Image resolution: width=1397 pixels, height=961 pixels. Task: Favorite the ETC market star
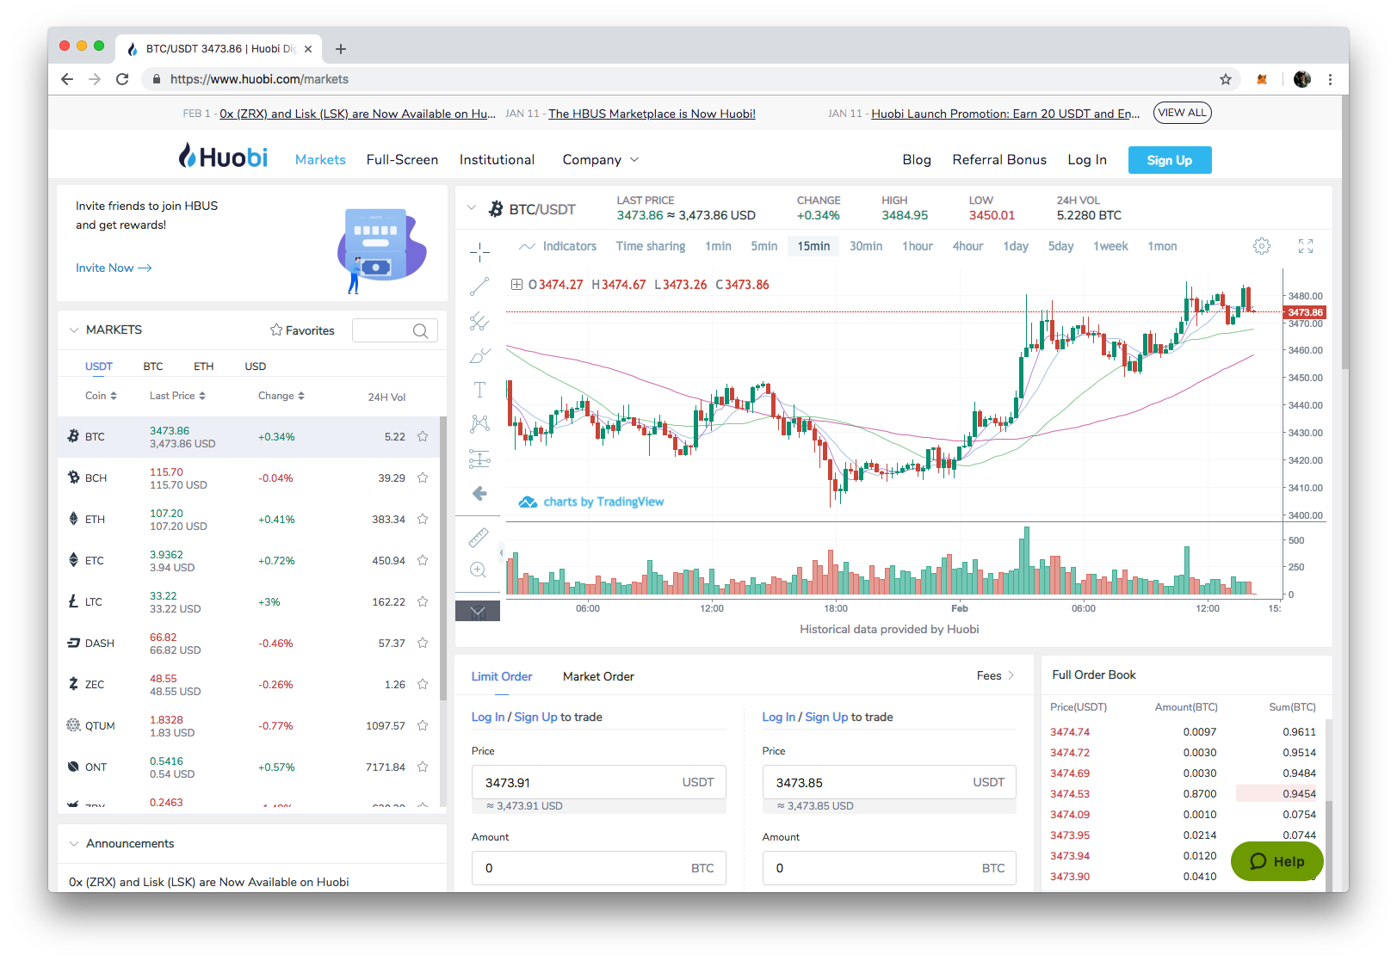point(423,560)
